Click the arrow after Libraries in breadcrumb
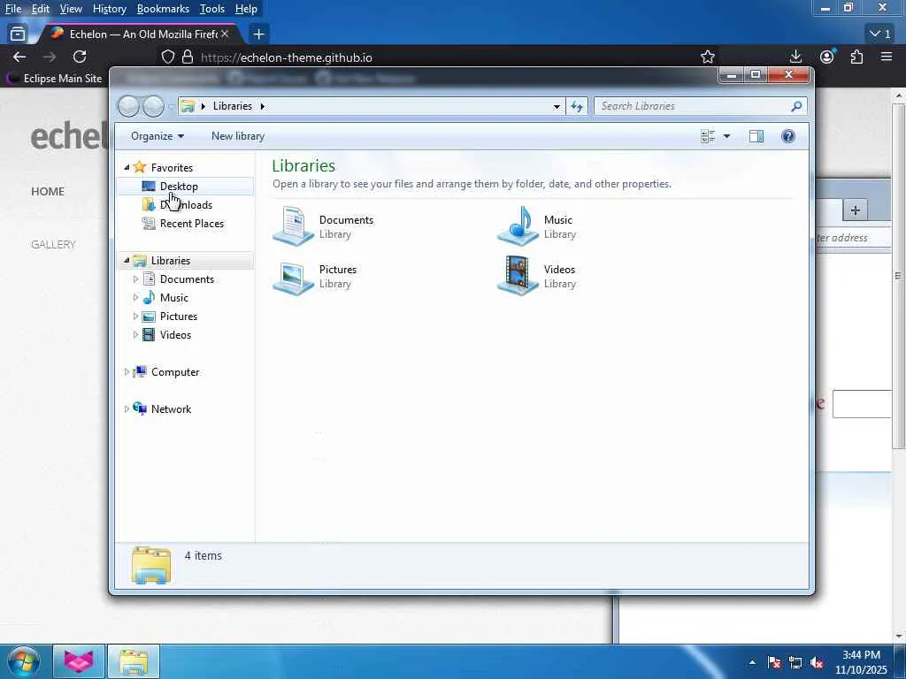 coord(262,106)
